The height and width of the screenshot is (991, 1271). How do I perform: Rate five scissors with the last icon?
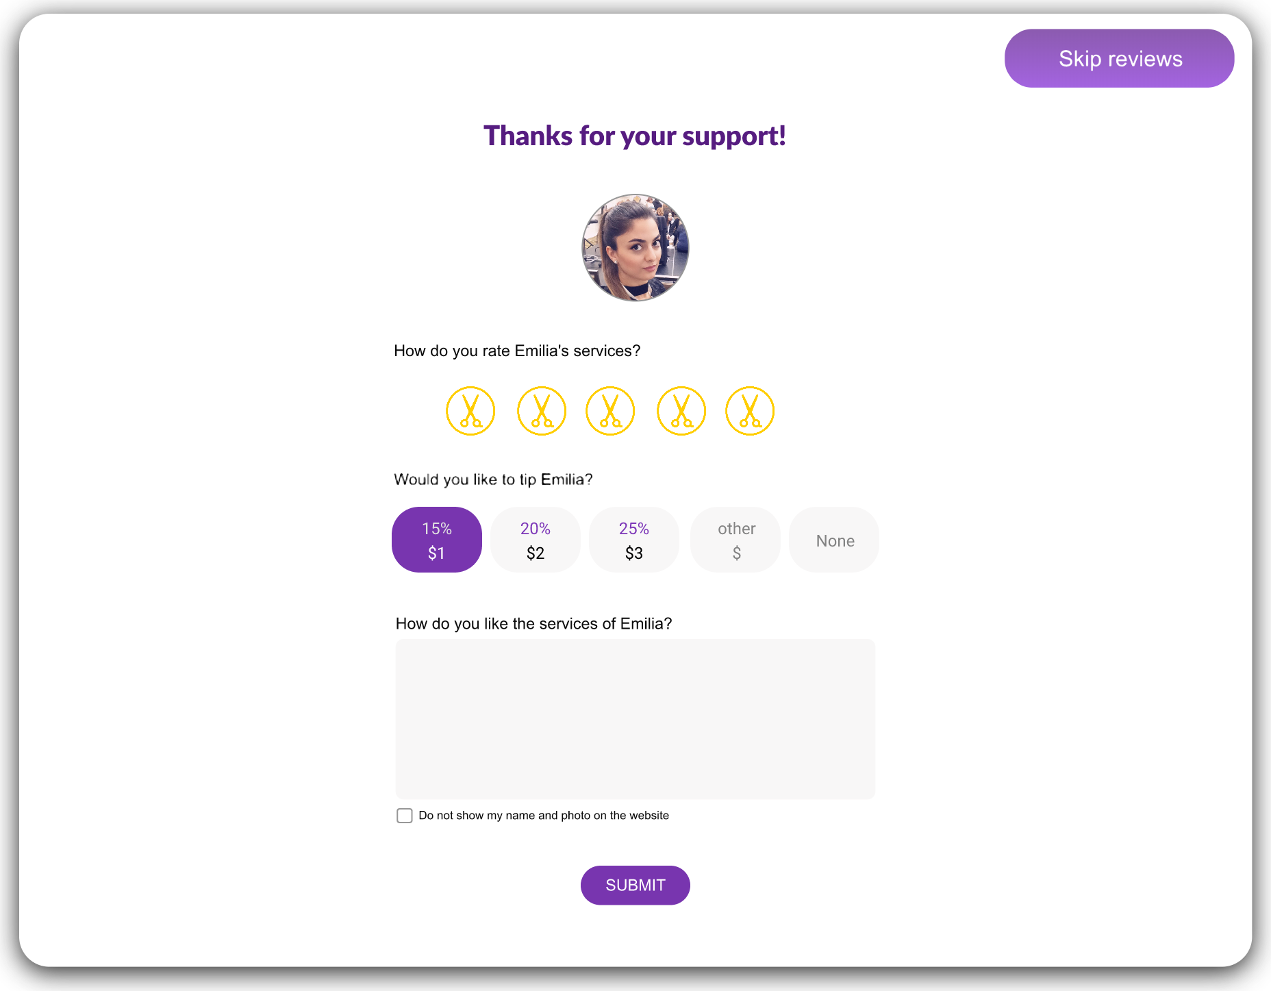pyautogui.click(x=750, y=411)
